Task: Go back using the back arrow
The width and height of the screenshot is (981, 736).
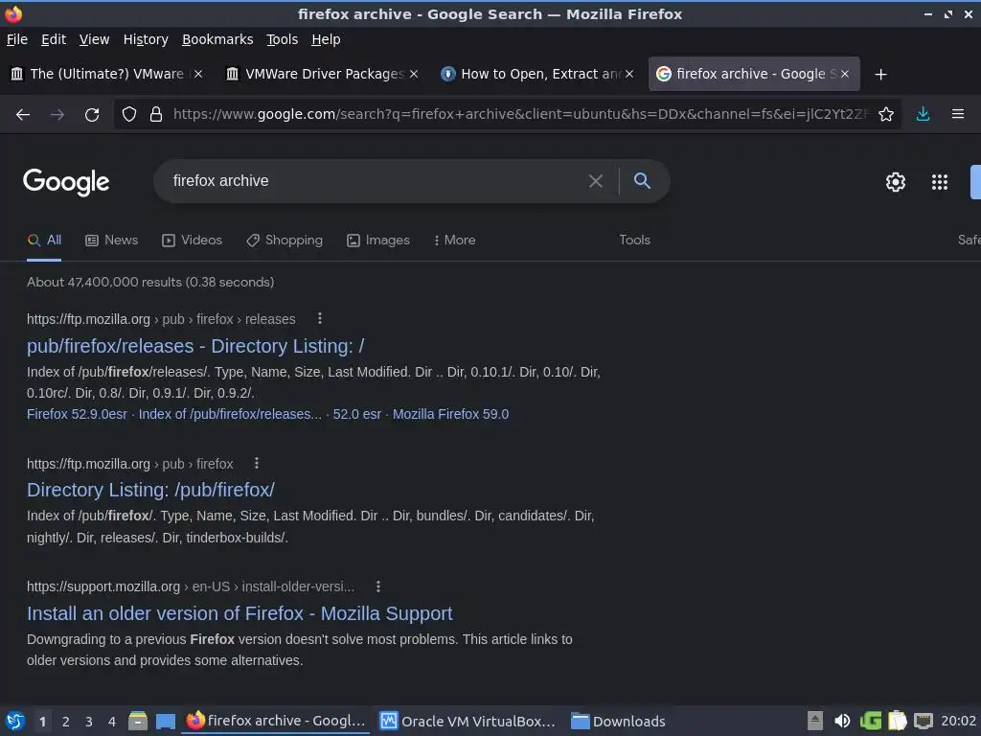Action: tap(23, 115)
